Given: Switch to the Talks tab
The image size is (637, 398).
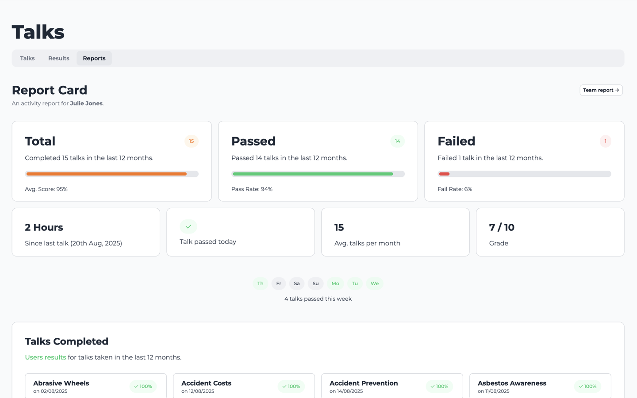Looking at the screenshot, I should coord(27,58).
